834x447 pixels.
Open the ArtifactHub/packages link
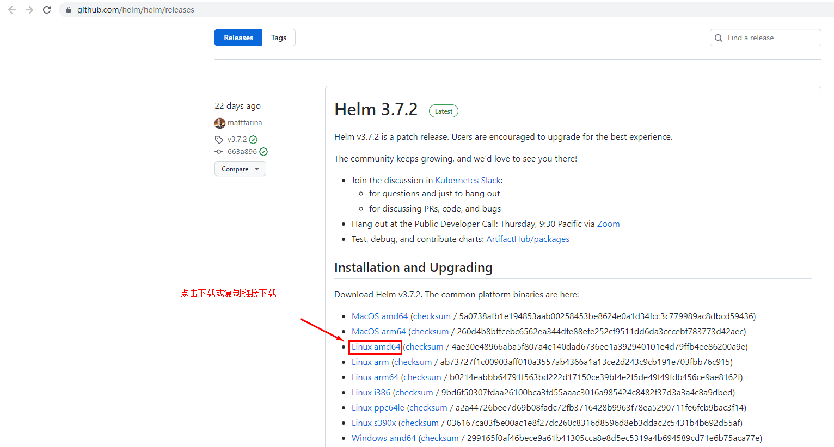(528, 239)
